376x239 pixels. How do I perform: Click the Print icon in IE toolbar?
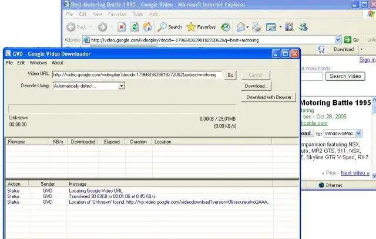(257, 27)
